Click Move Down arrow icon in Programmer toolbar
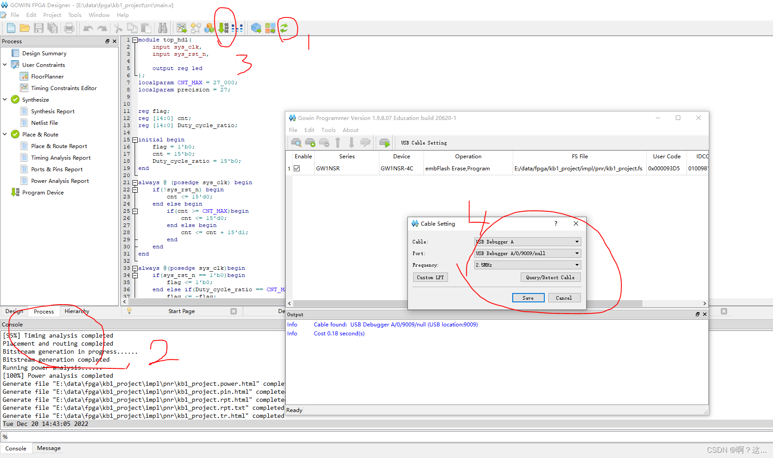 pos(352,143)
